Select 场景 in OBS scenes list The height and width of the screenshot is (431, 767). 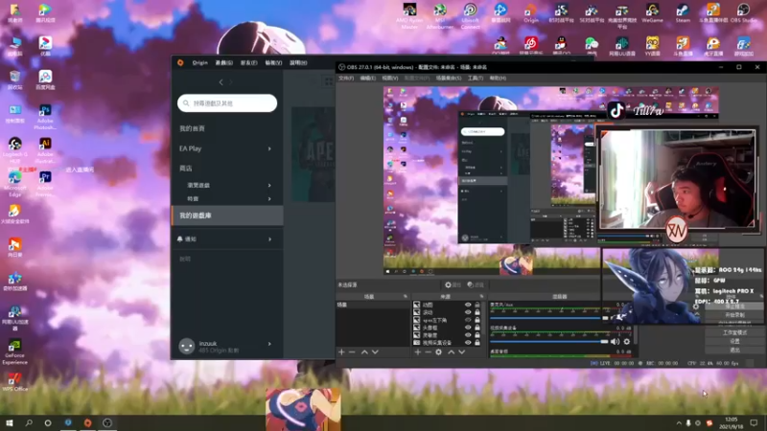tap(372, 305)
